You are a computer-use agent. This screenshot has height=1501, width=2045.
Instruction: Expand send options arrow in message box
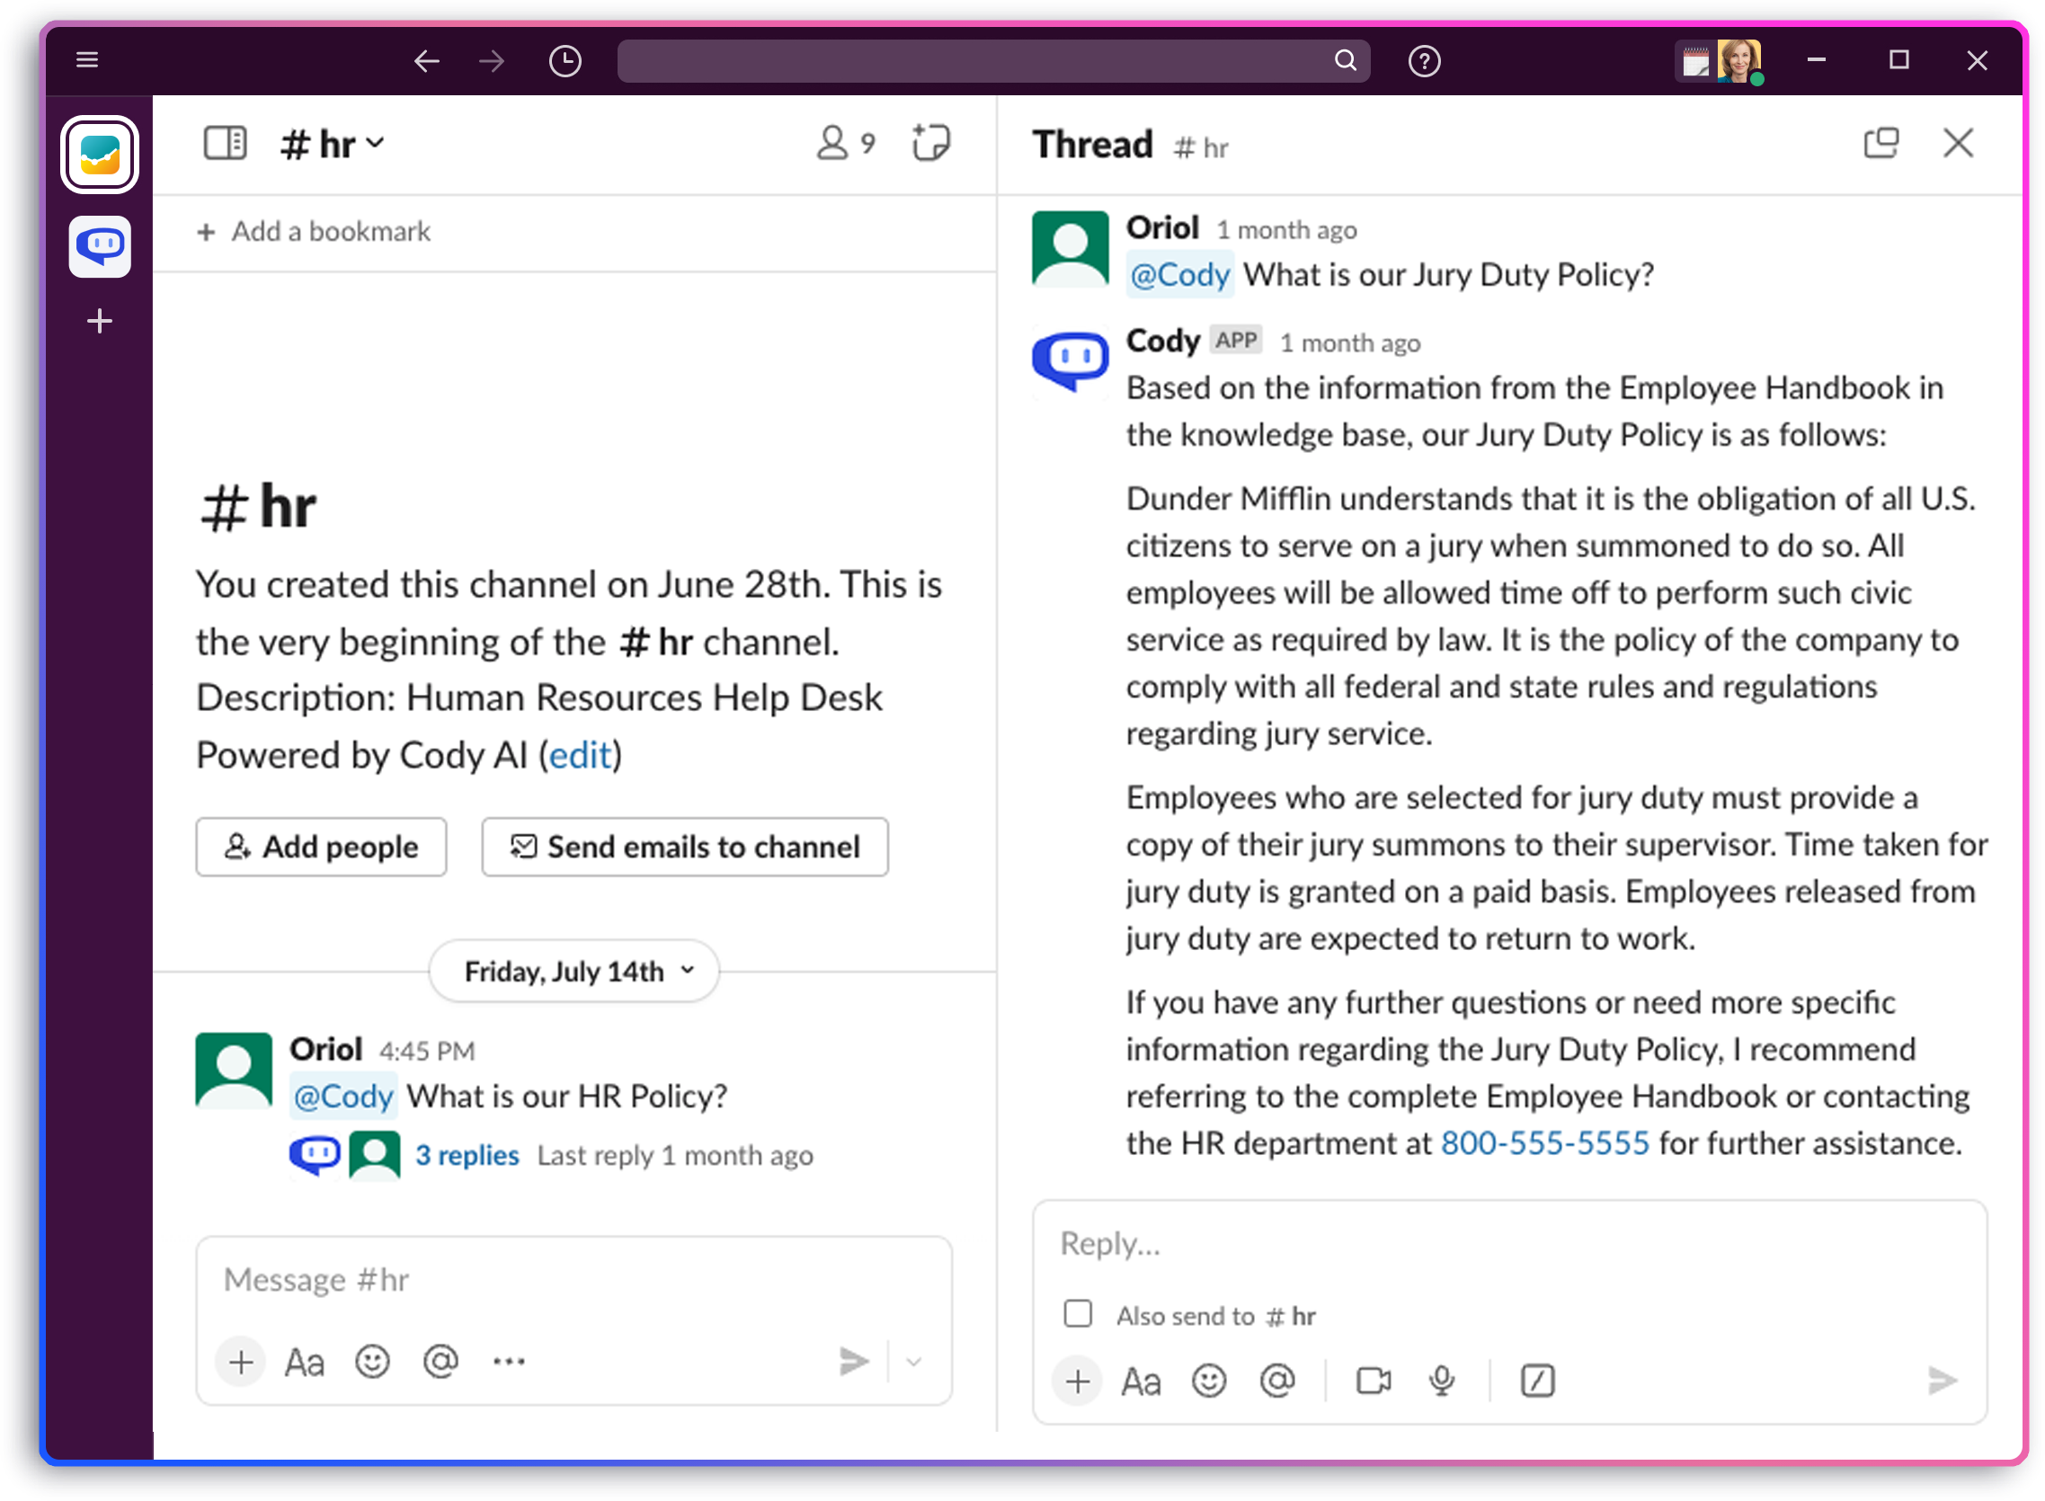point(914,1361)
